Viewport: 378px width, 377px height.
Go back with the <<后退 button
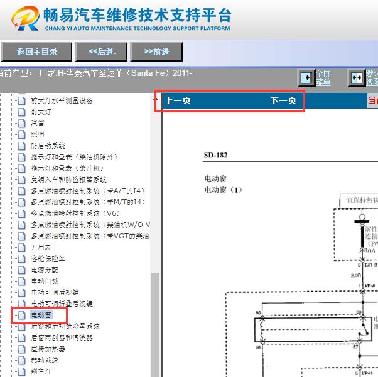(101, 52)
